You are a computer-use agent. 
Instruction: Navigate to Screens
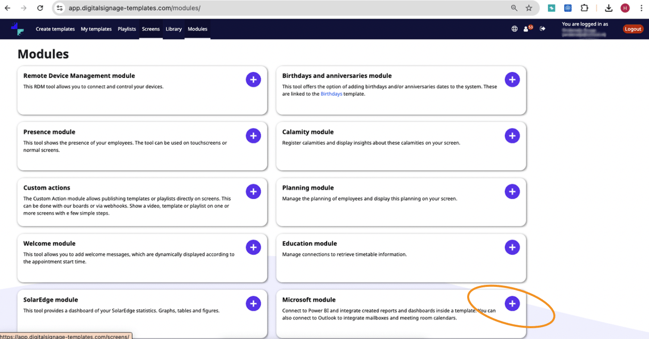(151, 29)
